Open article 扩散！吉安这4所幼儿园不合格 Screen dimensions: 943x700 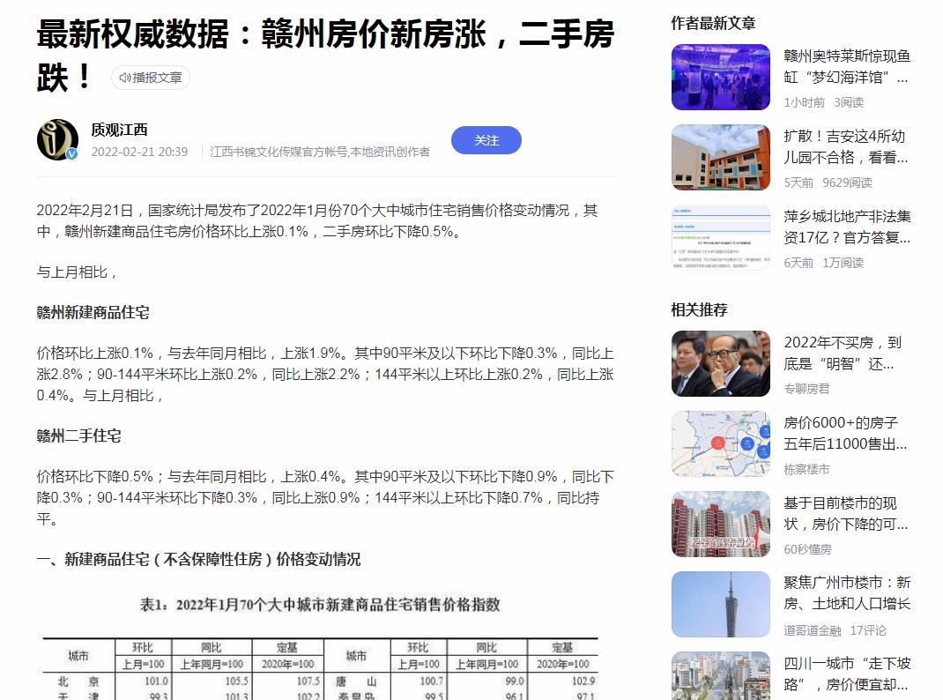(845, 146)
